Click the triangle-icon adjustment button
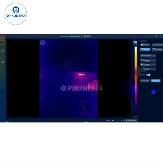Screen dimensions: 163x163 [148, 60]
